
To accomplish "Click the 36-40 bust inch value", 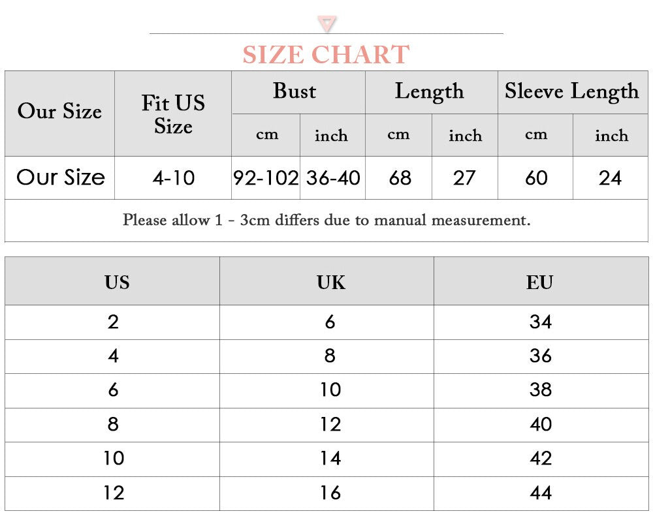I will click(333, 177).
